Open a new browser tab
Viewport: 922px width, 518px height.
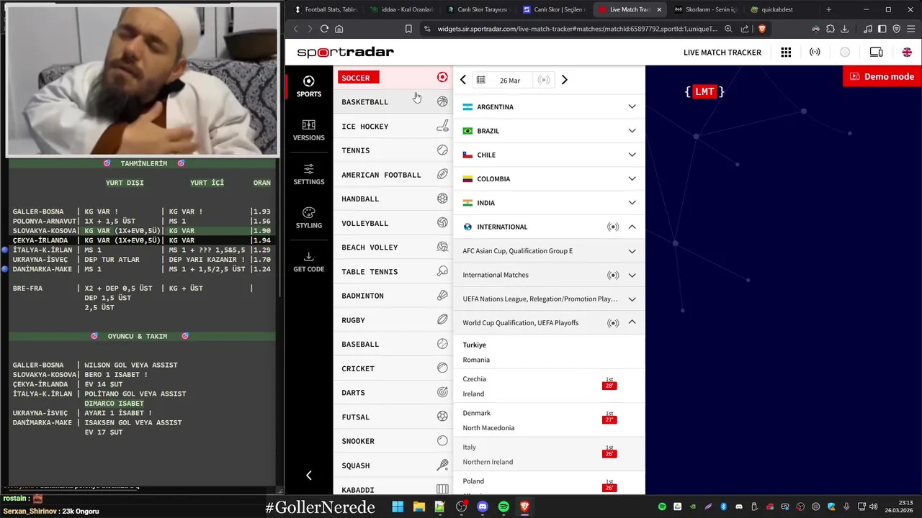click(828, 9)
